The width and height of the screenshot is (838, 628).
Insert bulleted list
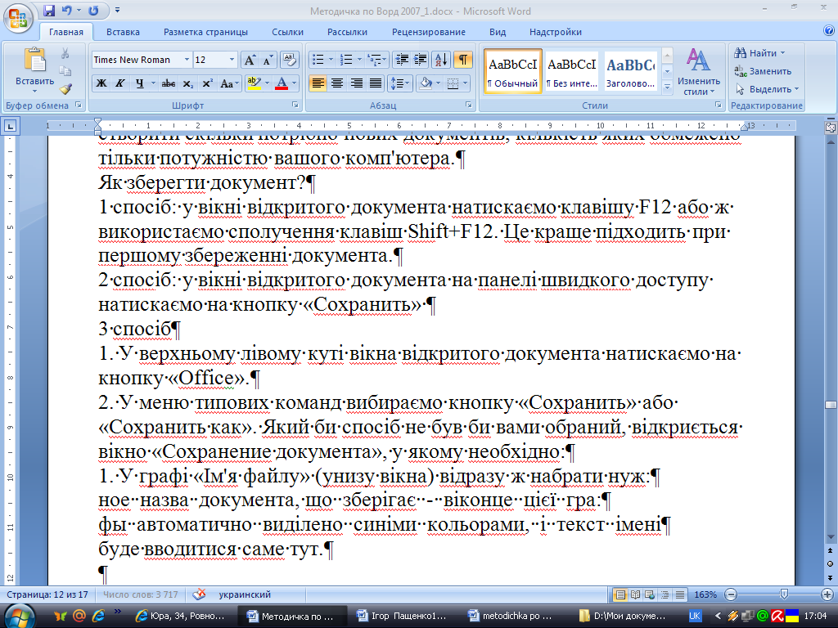click(x=318, y=60)
